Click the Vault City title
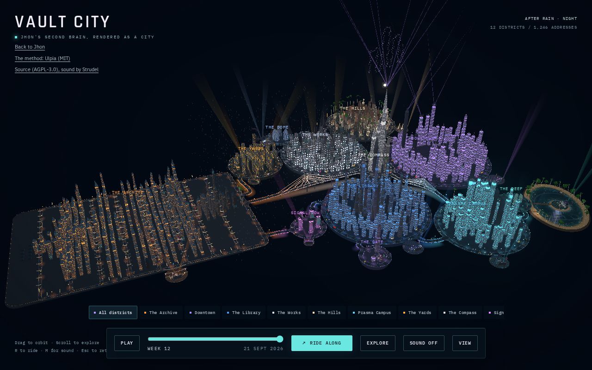This screenshot has width=592, height=370. [62, 22]
